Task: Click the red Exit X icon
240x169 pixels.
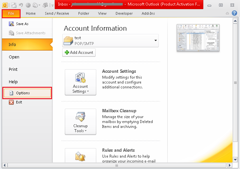Action: (11, 102)
